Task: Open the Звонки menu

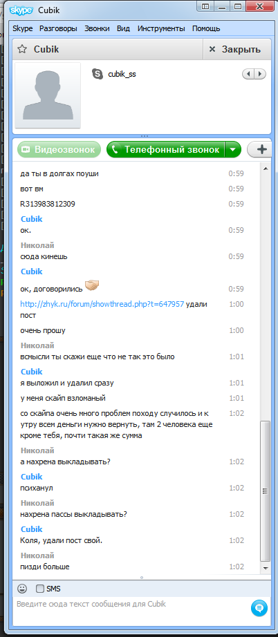Action: [x=97, y=28]
